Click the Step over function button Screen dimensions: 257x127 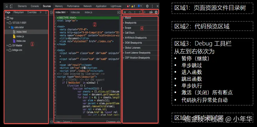[x=130, y=12]
